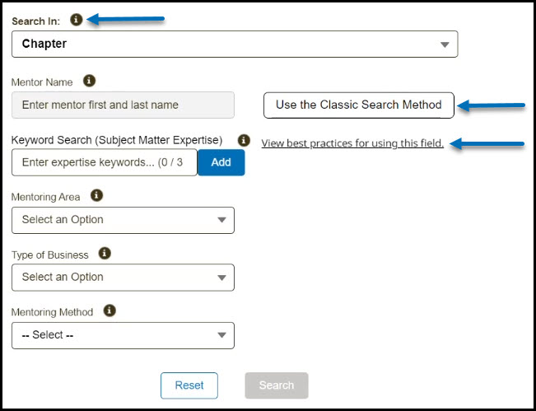Click Search In dropdown arrow
This screenshot has width=536, height=411.
[x=445, y=44]
